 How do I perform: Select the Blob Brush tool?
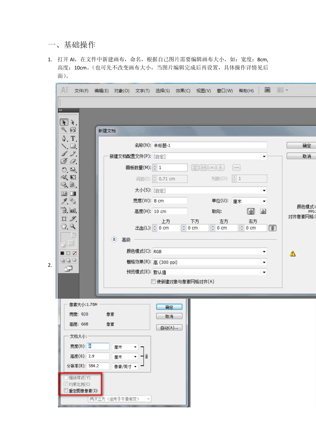64,161
